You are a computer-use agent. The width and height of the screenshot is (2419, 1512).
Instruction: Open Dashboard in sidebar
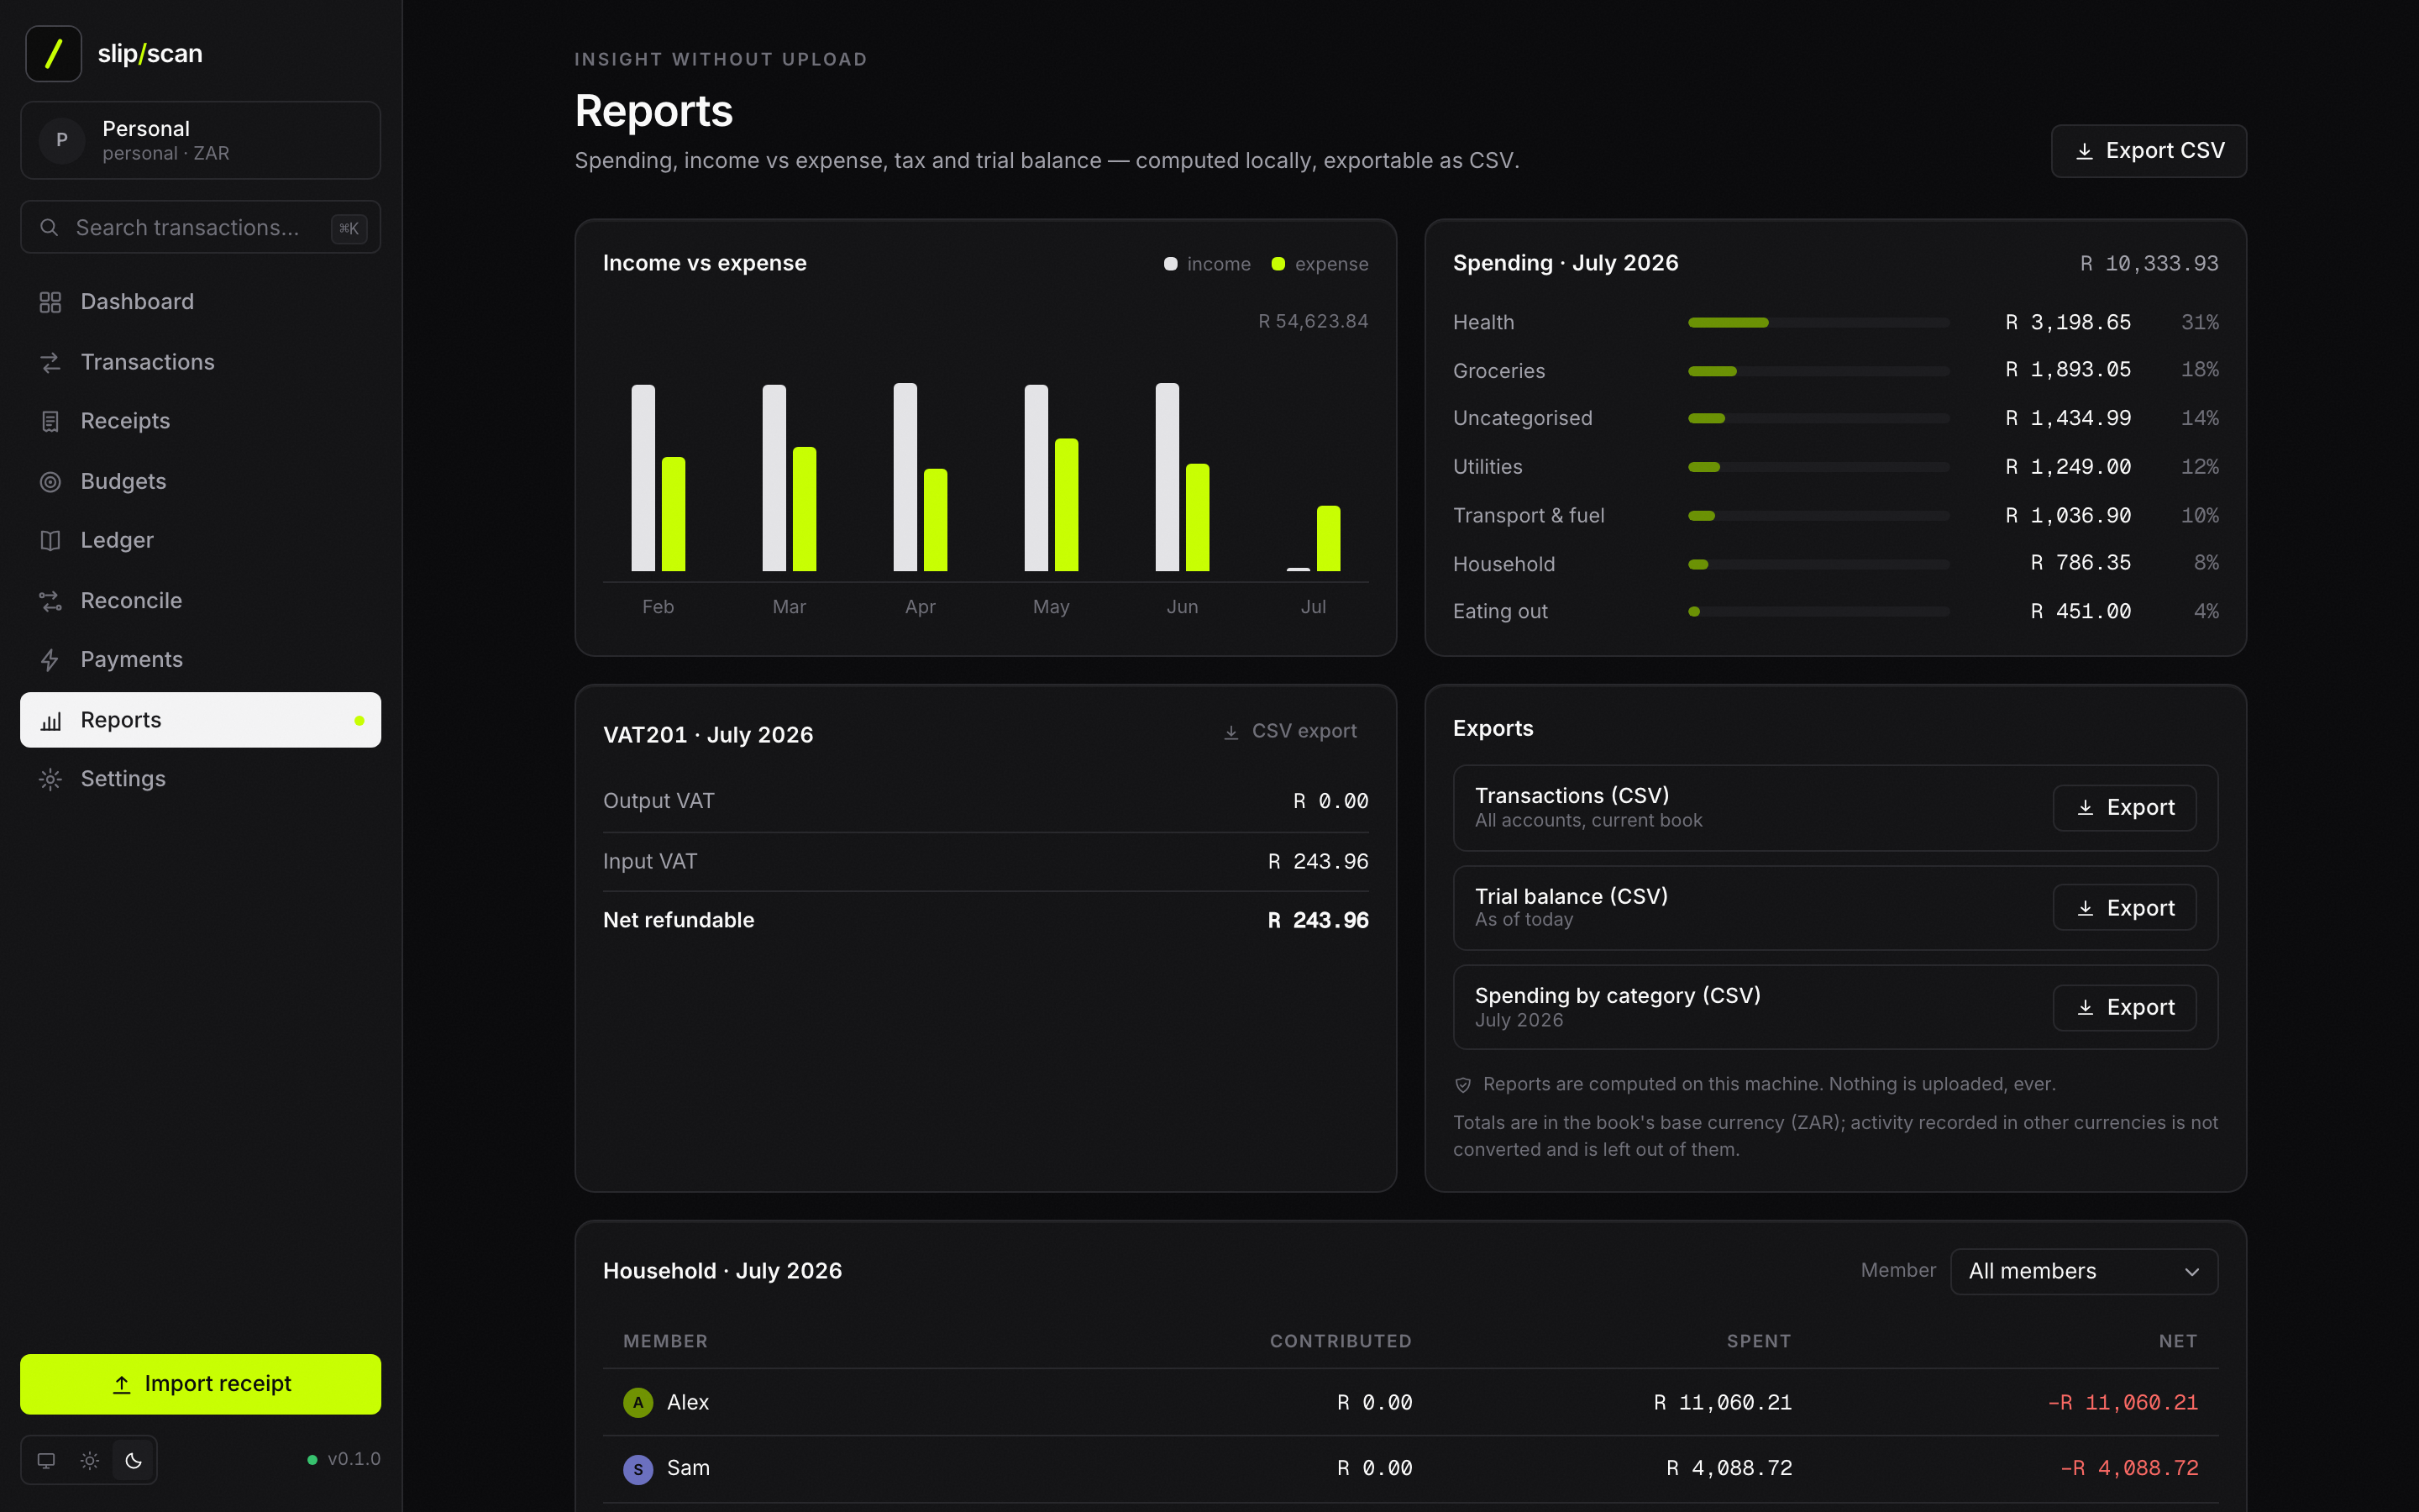pos(200,302)
